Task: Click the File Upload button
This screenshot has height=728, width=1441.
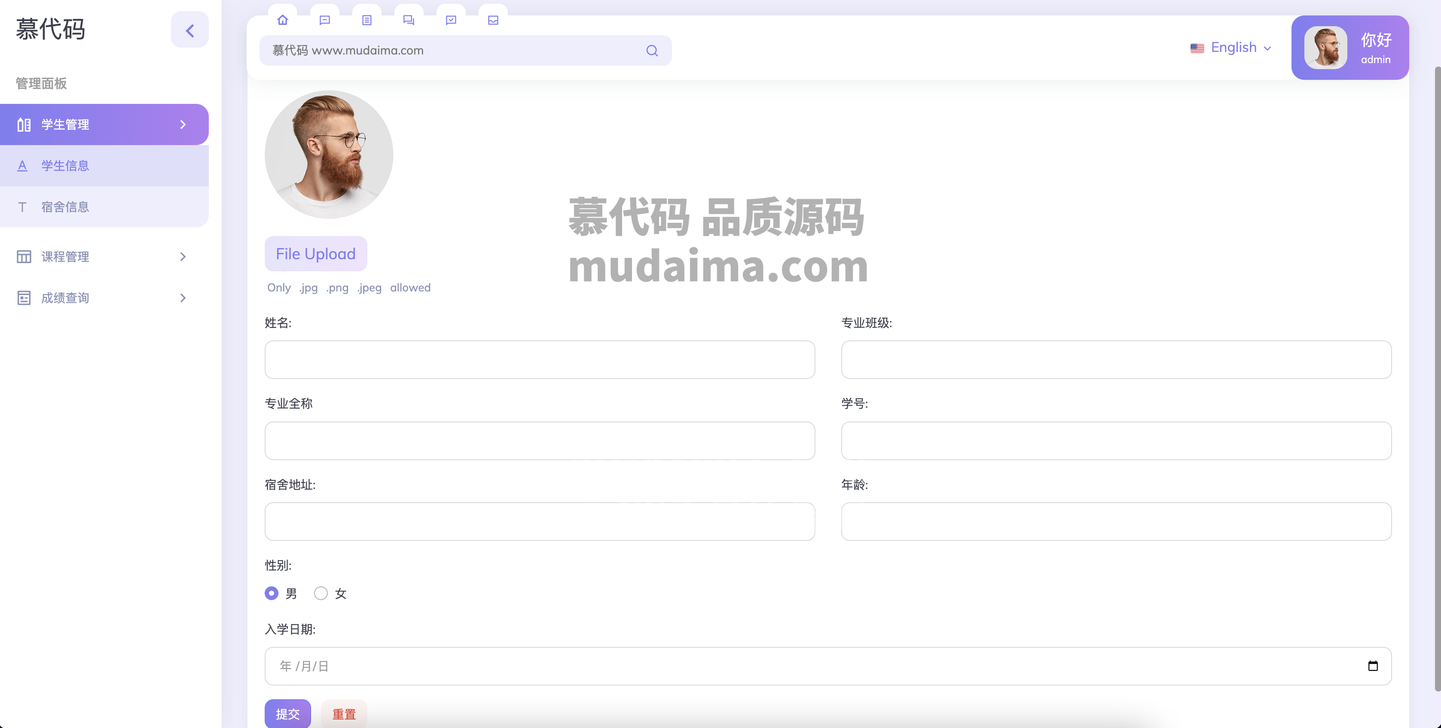Action: point(315,254)
